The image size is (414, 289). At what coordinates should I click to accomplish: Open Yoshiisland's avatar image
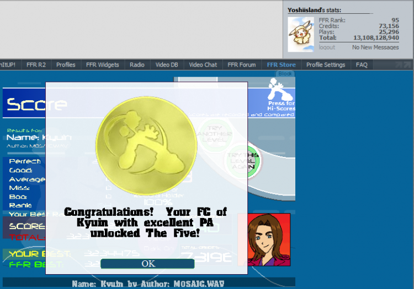point(301,34)
